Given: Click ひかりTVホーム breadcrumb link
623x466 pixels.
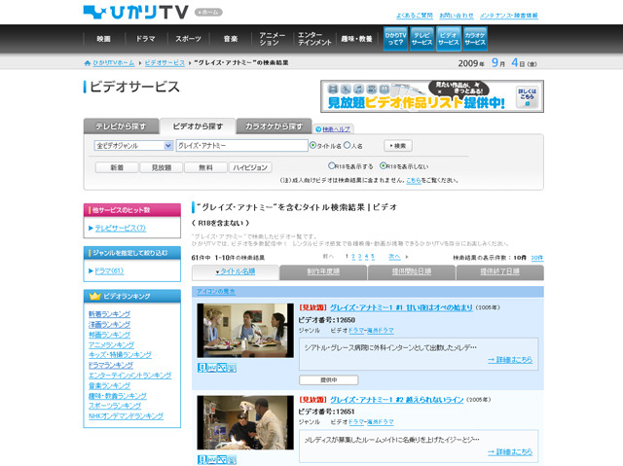Looking at the screenshot, I should (114, 63).
